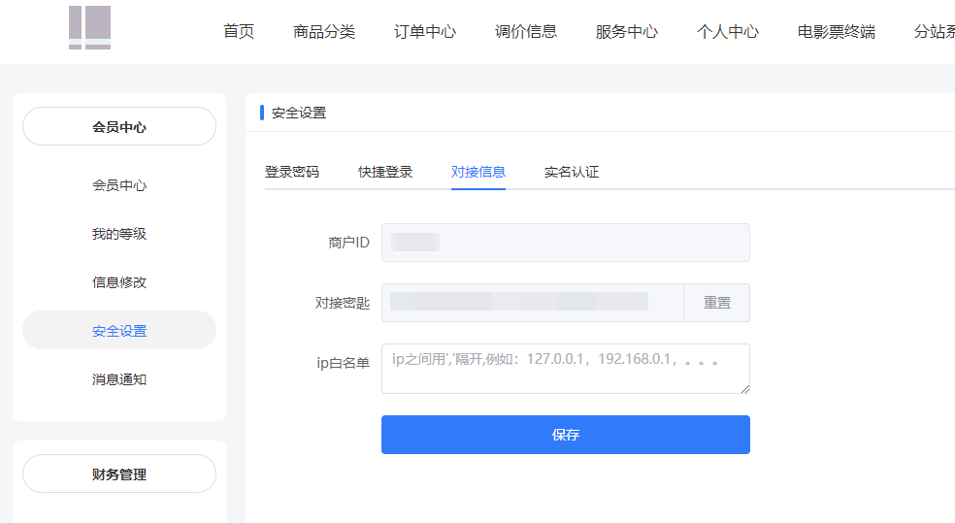
Task: Click the blue 保存 button
Action: pos(565,435)
